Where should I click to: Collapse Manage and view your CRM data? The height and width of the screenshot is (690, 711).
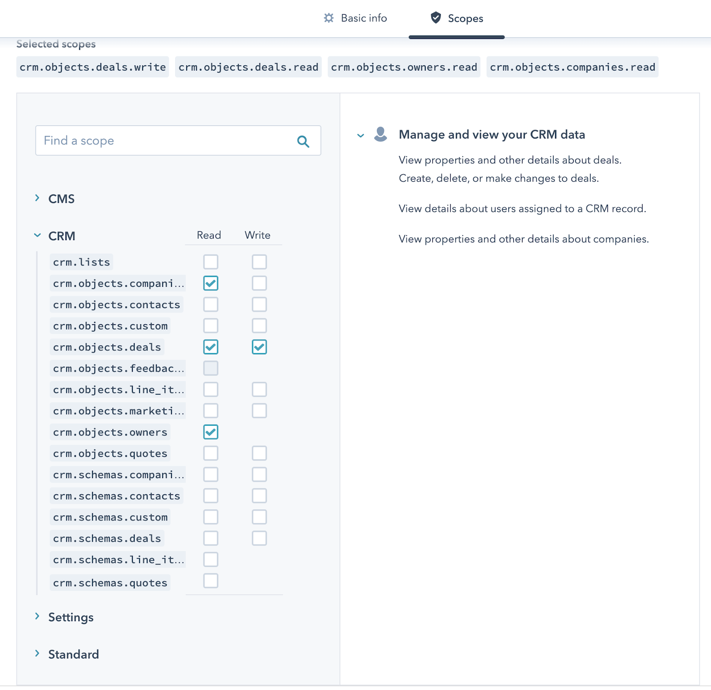pos(361,135)
